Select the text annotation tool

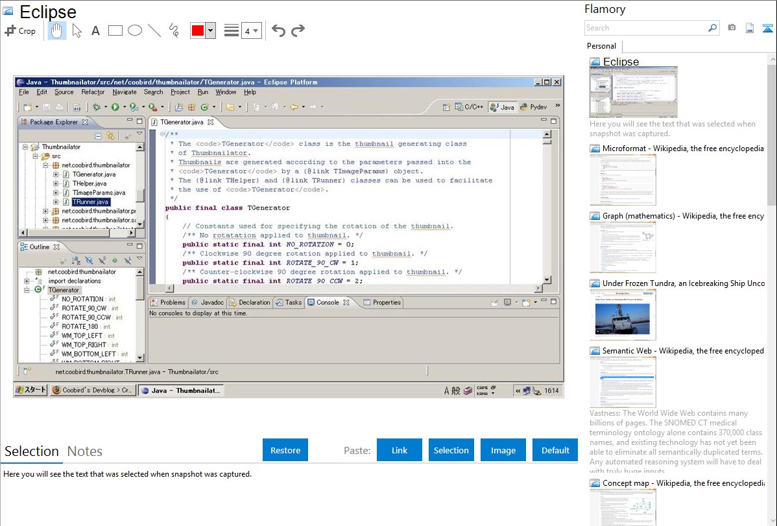coord(95,30)
